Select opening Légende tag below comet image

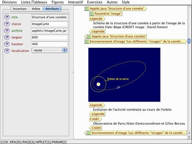coord(97,105)
